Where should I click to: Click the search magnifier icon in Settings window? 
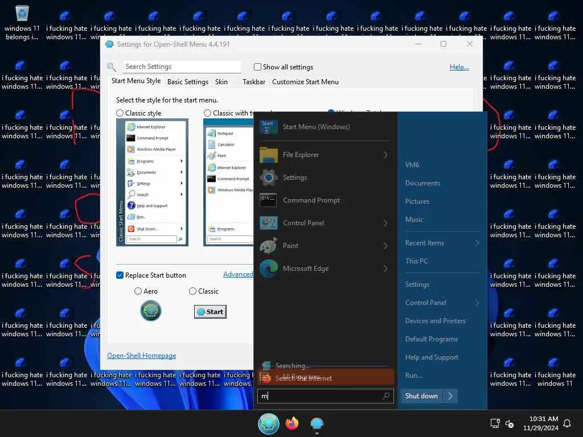(112, 67)
